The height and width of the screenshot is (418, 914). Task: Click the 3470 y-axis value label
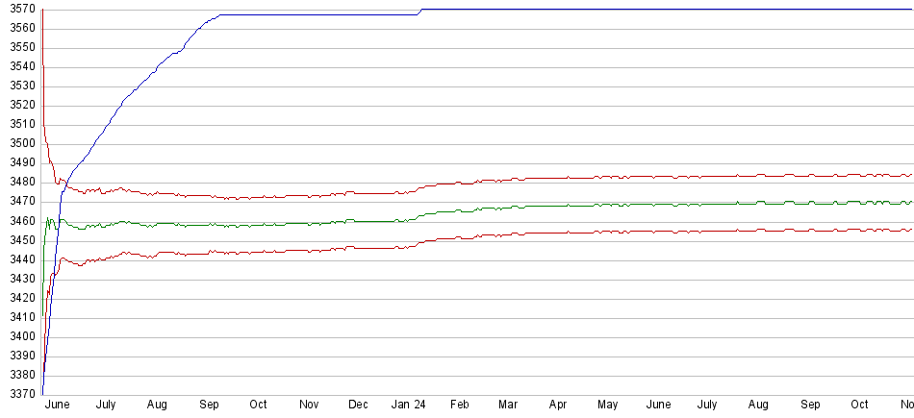click(18, 202)
